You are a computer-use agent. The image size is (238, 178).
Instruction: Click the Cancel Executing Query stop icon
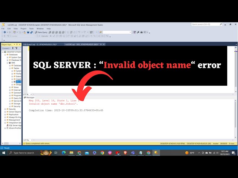(51, 36)
